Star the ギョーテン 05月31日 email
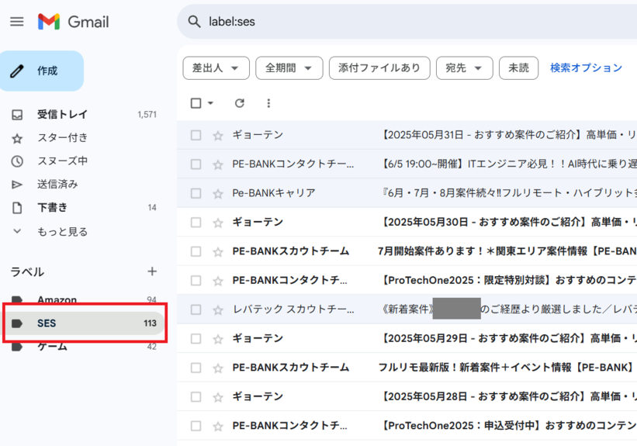This screenshot has height=446, width=637. (218, 135)
